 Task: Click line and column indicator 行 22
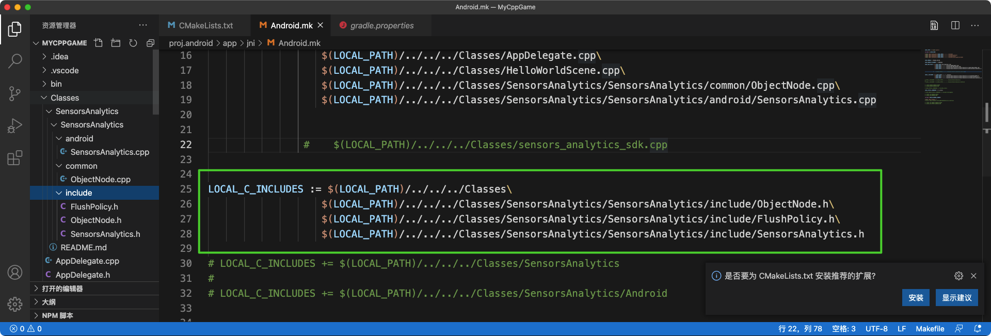click(x=800, y=329)
